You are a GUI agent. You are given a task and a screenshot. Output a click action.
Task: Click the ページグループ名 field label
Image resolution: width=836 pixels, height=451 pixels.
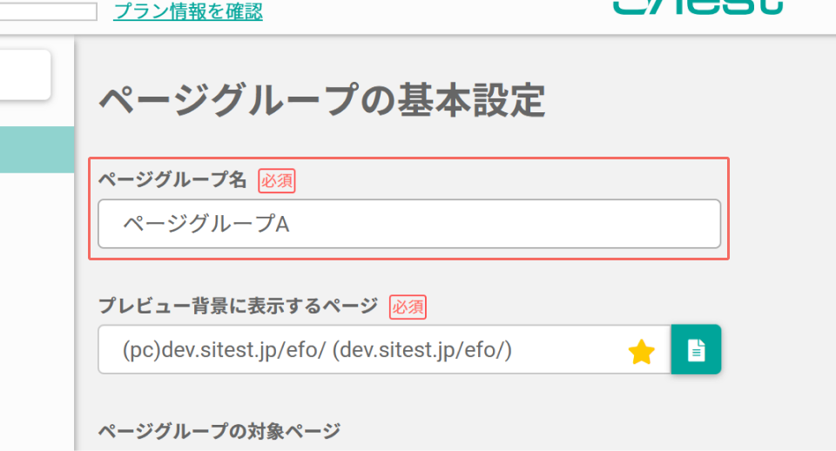tap(172, 180)
